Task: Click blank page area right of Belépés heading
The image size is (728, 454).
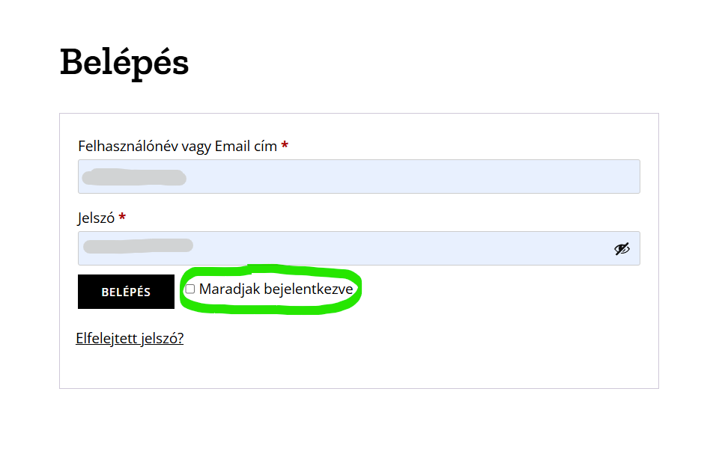Action: [449, 62]
